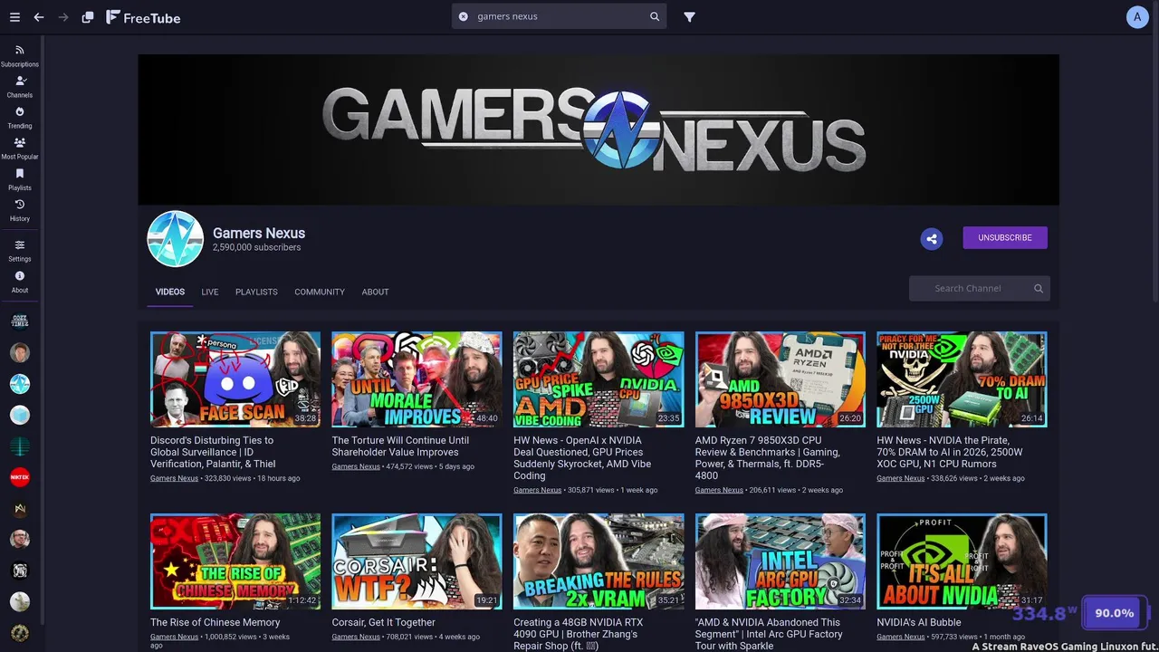1159x652 pixels.
Task: Open the Corsair WTF video thumbnail
Action: [417, 561]
